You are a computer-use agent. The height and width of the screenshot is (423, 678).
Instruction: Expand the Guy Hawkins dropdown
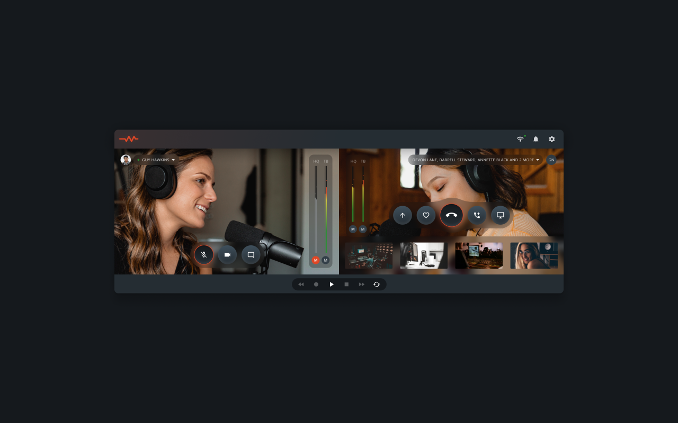click(173, 160)
